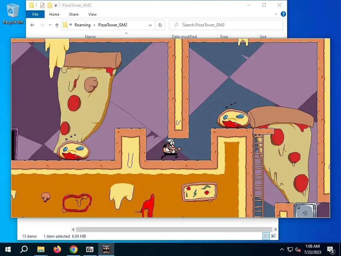Open taskbar Search
This screenshot has width=341, height=256.
click(x=24, y=249)
